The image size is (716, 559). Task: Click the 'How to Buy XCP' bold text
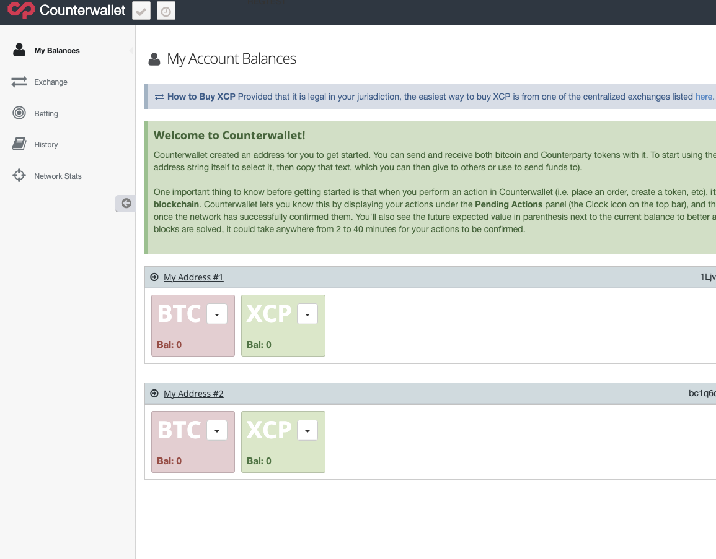(201, 97)
